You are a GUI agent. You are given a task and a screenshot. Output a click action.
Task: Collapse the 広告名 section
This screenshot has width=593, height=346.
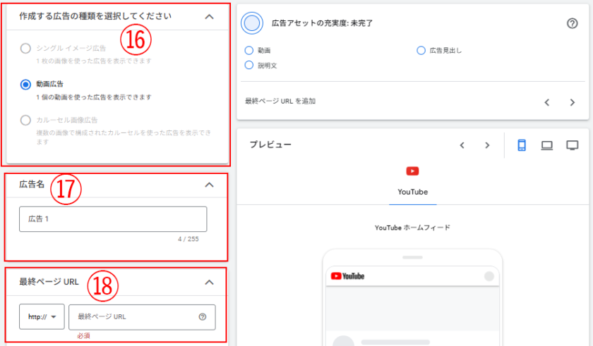pyautogui.click(x=209, y=185)
